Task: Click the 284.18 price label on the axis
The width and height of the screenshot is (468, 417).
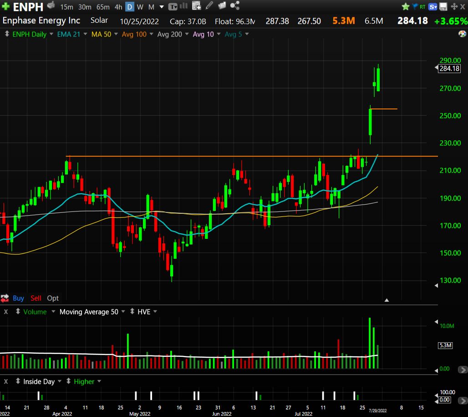Action: 449,68
